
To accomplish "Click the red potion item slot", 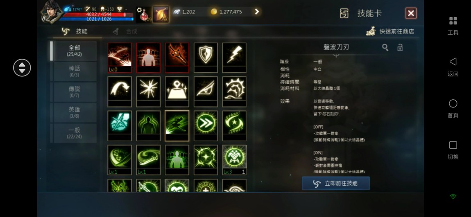I will tap(144, 15).
